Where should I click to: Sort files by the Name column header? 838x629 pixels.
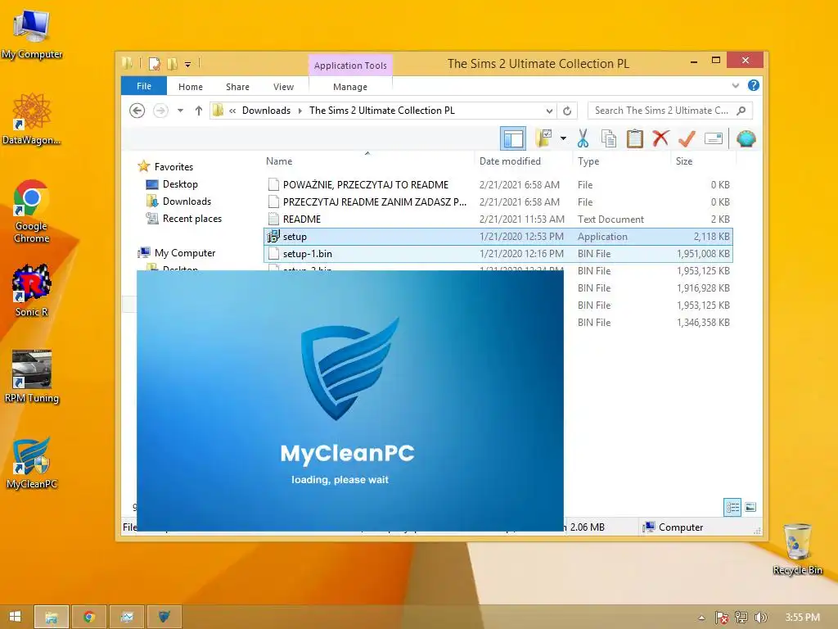click(x=279, y=161)
